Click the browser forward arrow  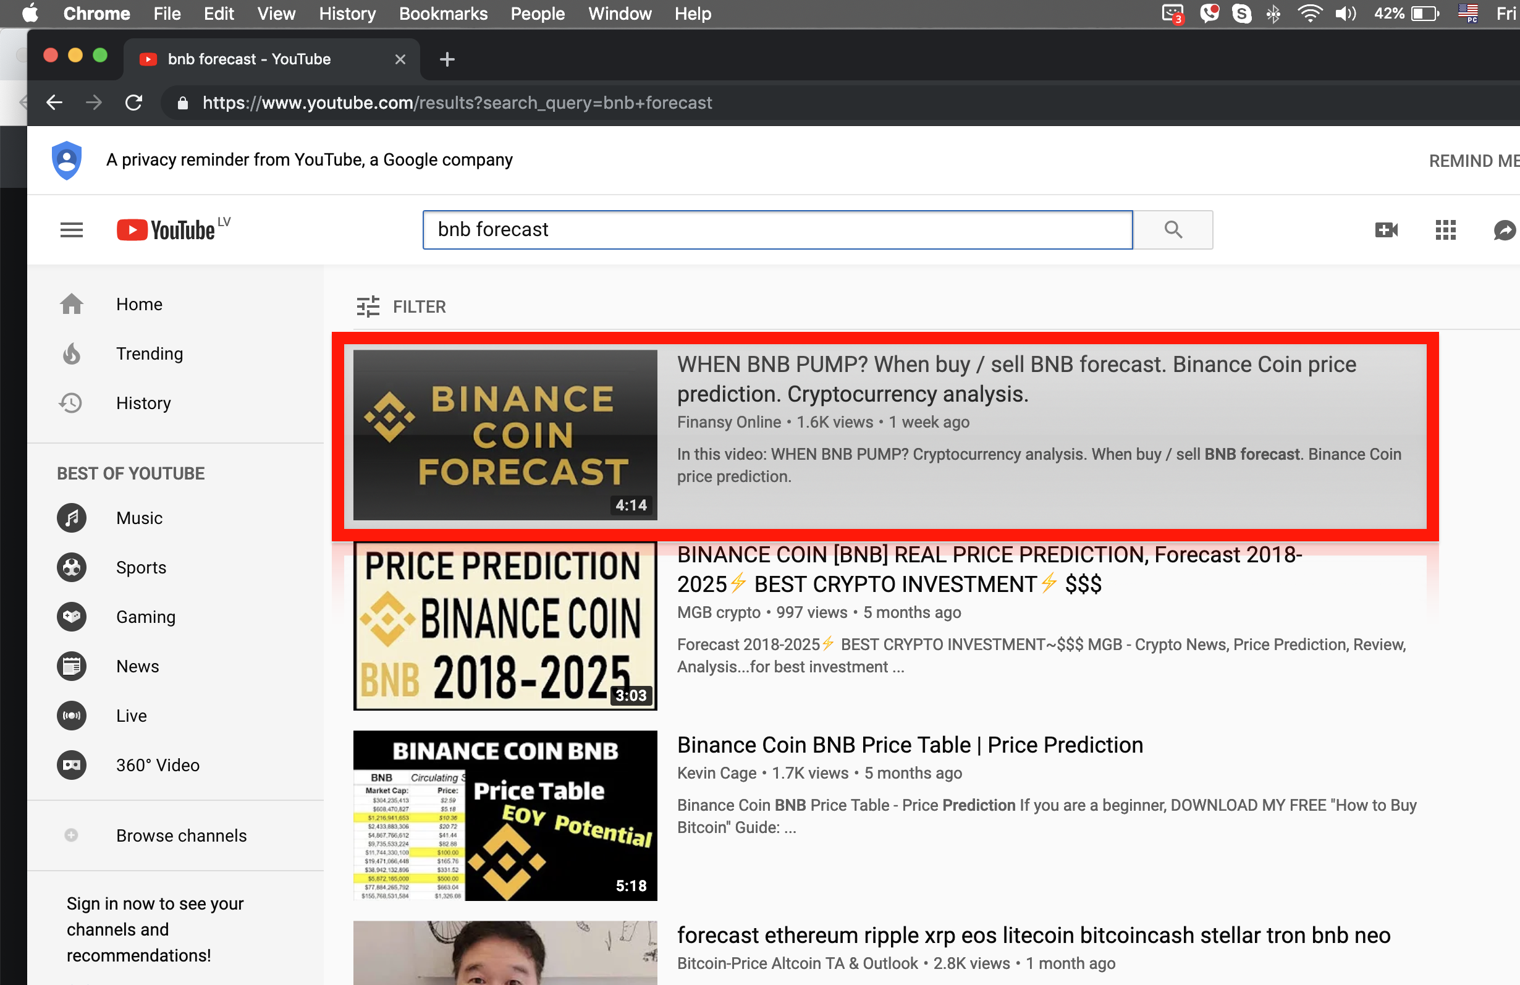(x=94, y=102)
